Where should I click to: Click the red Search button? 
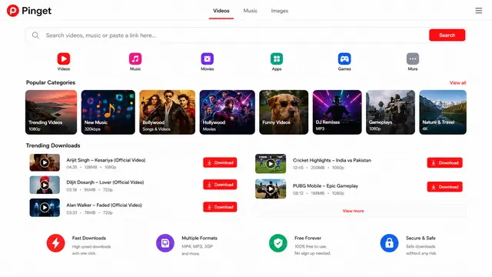[447, 35]
